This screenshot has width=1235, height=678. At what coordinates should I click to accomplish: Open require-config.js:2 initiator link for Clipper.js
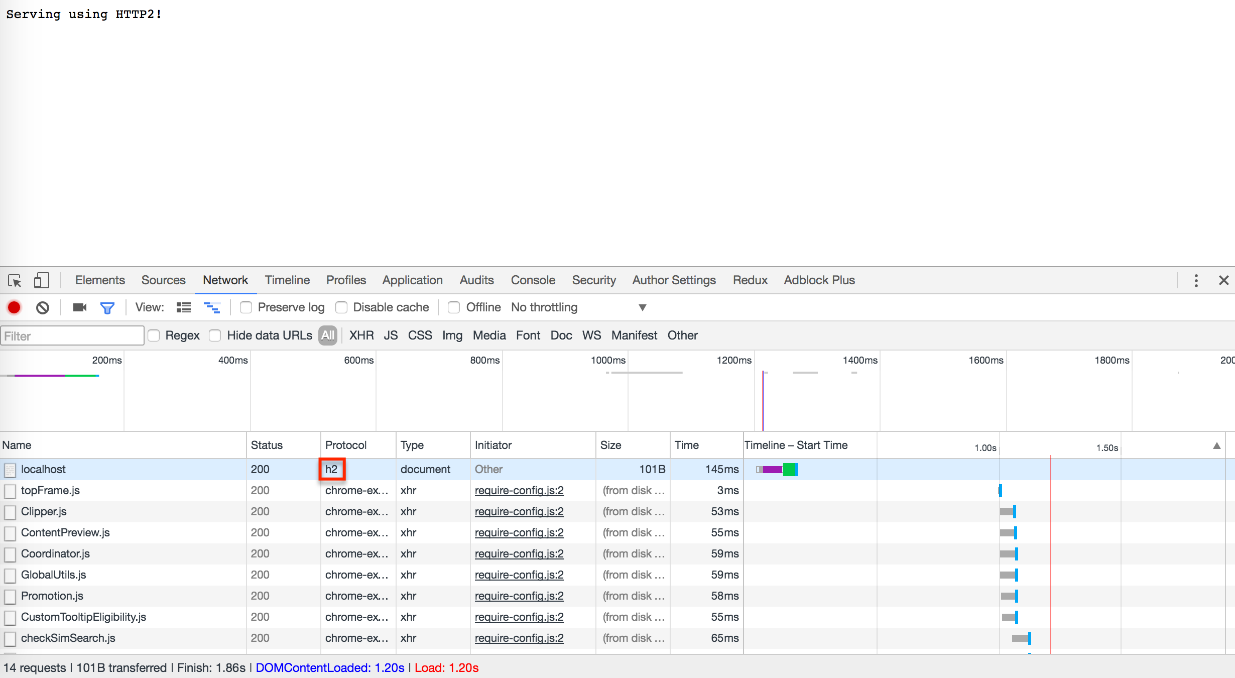519,511
